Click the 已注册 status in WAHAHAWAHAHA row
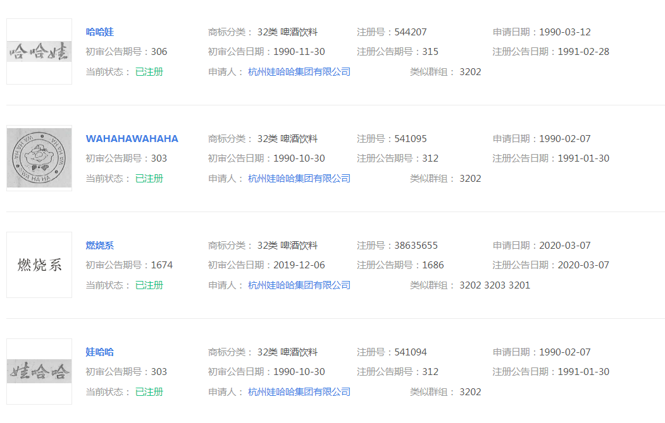Image resolution: width=665 pixels, height=423 pixels. pos(149,179)
